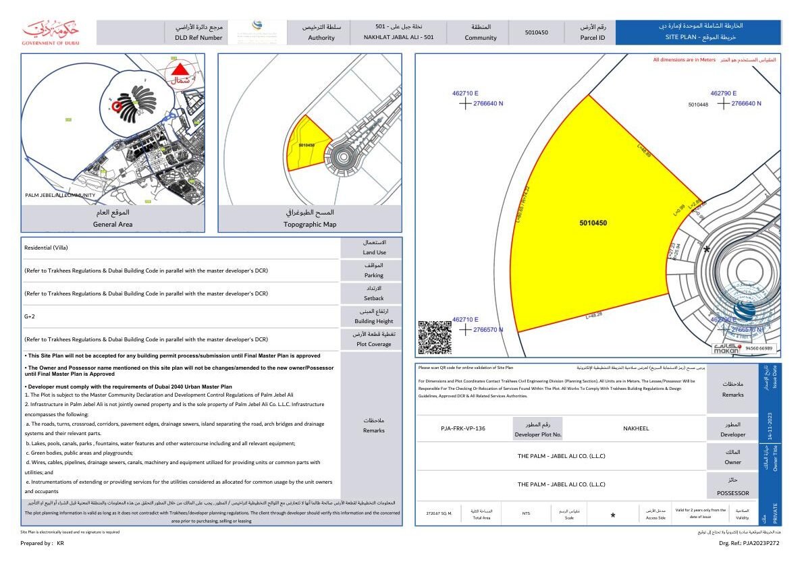Click the red circle marker on palm map

click(118, 106)
